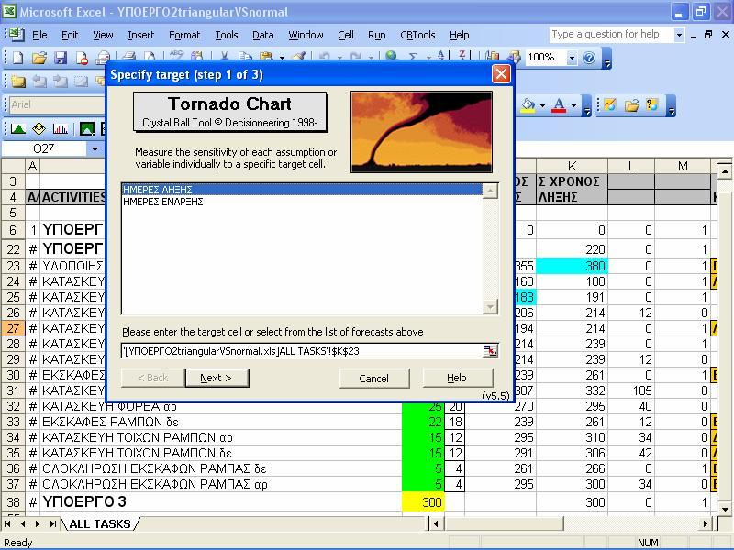Open the Name Box dropdown arrow
Image resolution: width=734 pixels, height=550 pixels.
click(x=95, y=148)
